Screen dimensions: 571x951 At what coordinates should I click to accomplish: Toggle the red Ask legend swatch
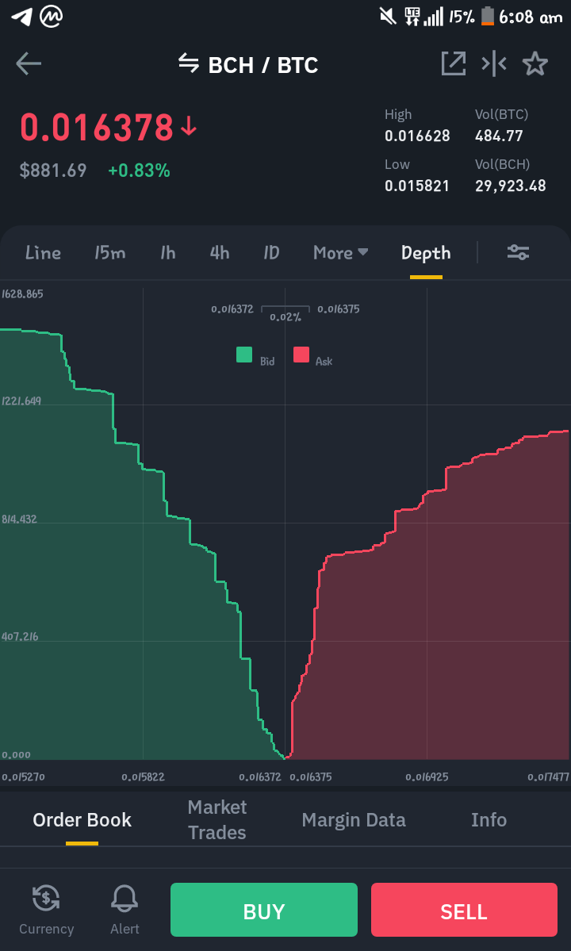pyautogui.click(x=301, y=355)
